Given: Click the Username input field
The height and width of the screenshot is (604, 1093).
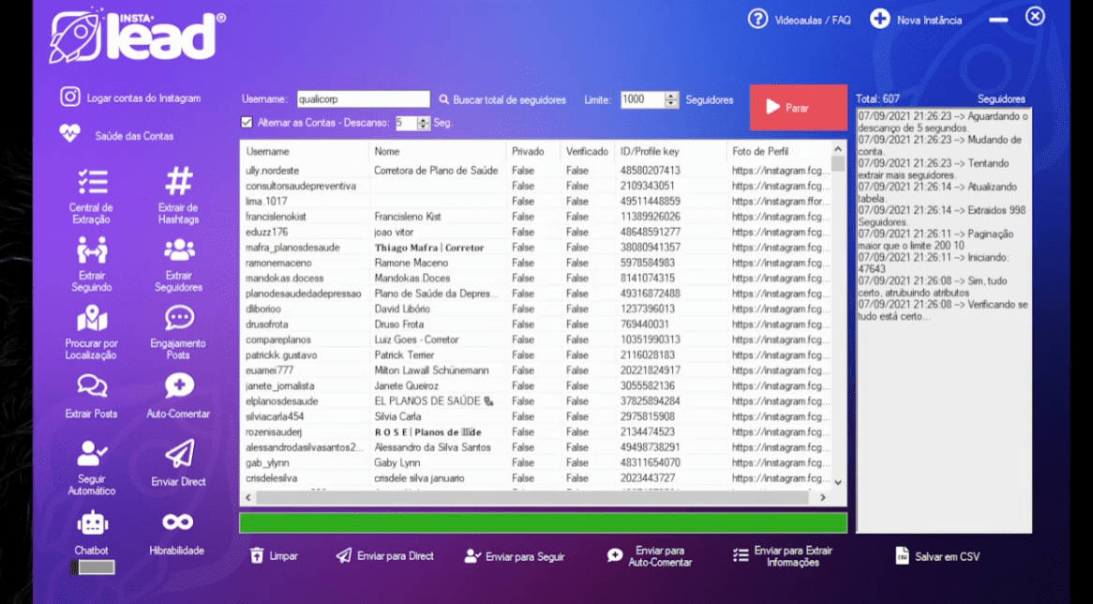Looking at the screenshot, I should click(x=362, y=99).
